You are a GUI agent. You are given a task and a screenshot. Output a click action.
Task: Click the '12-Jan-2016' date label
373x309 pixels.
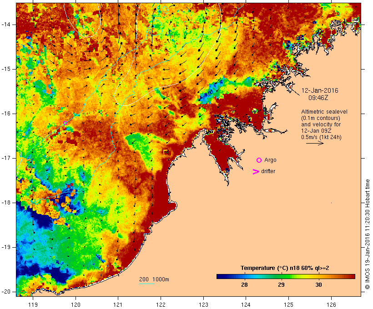tap(320, 90)
